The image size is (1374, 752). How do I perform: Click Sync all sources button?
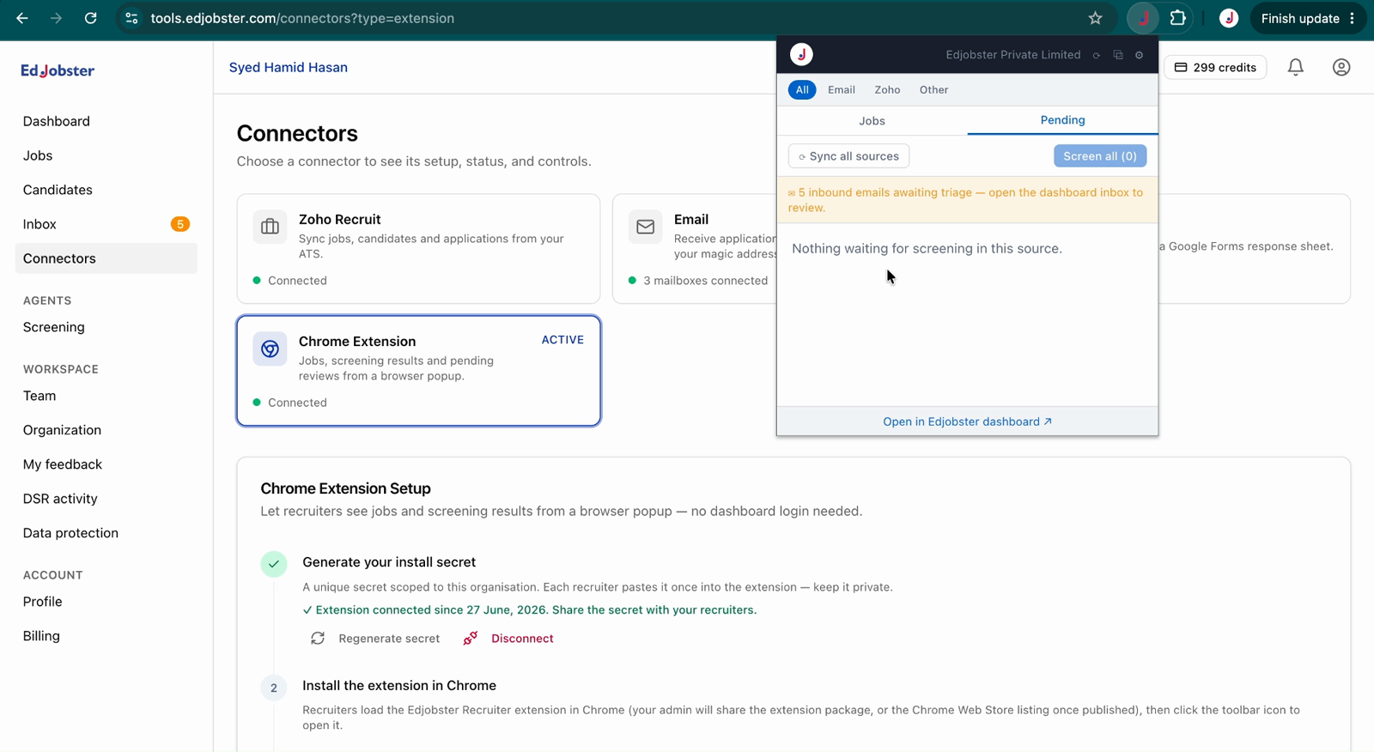[848, 156]
